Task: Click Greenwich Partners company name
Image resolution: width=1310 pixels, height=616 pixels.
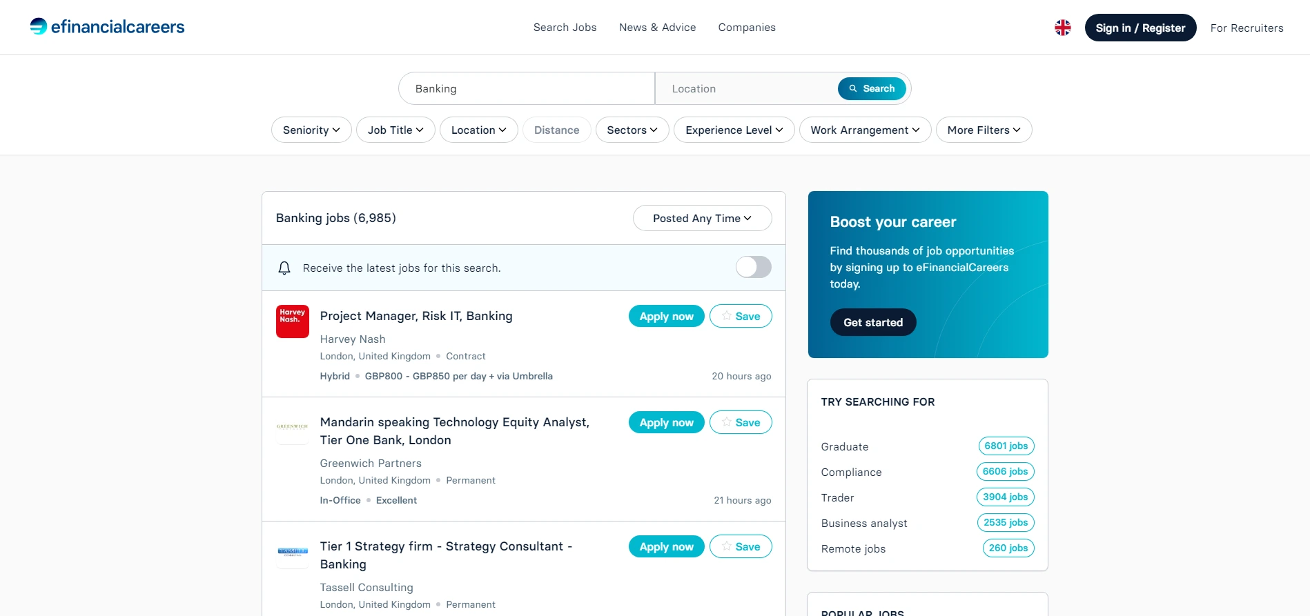Action: (371, 464)
